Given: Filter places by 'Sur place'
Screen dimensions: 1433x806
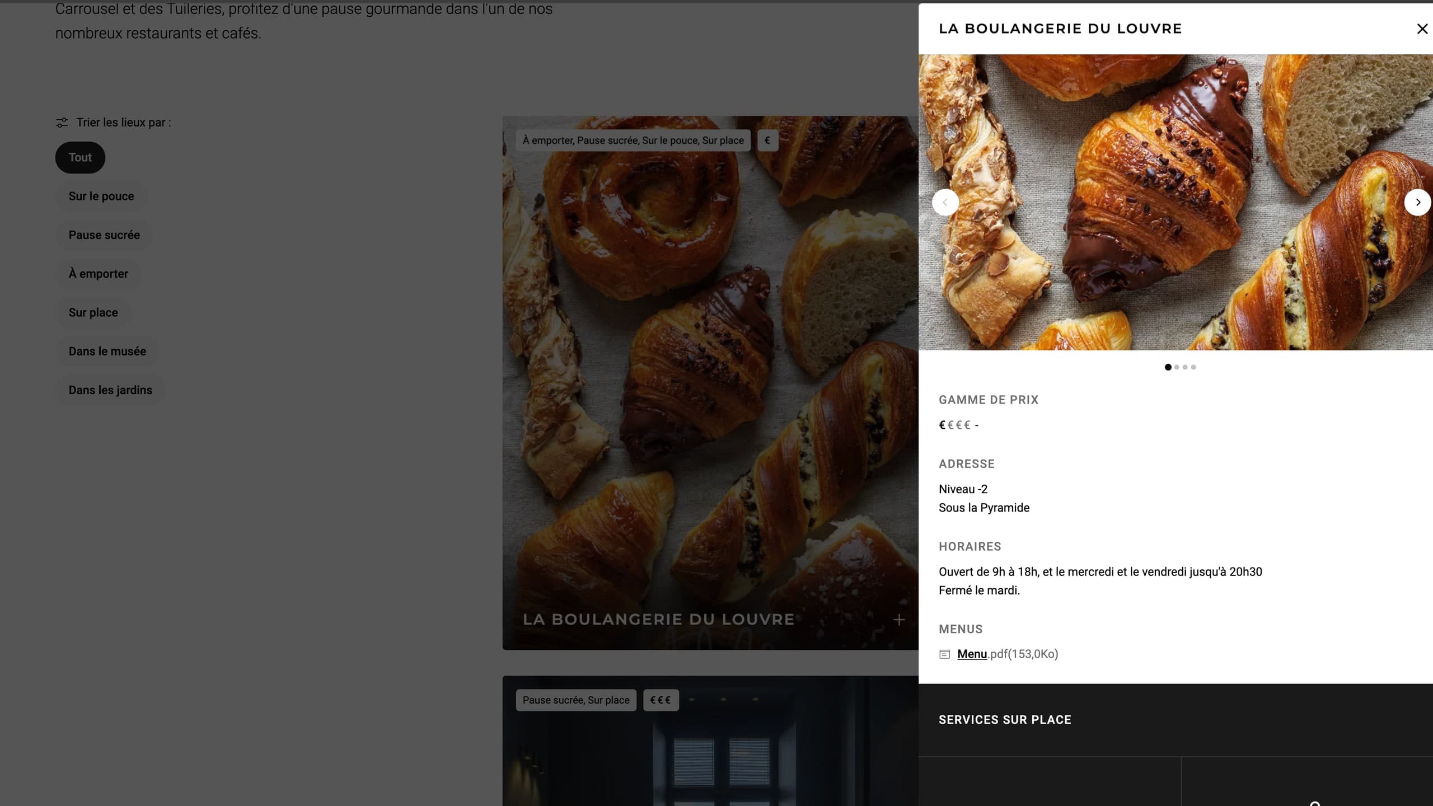Looking at the screenshot, I should pos(93,312).
